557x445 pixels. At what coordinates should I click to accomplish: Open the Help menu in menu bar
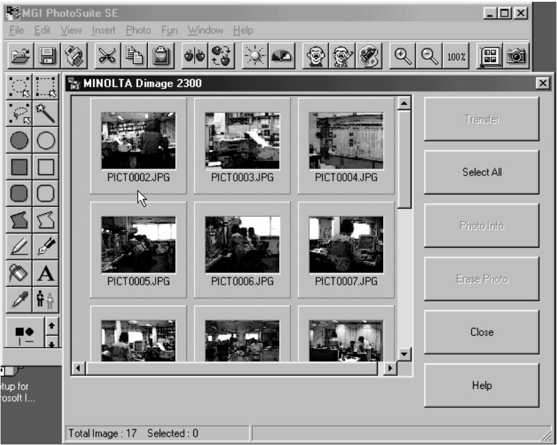click(x=244, y=30)
